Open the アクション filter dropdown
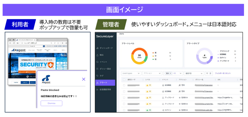This screenshot has height=117, width=248. (x=152, y=73)
